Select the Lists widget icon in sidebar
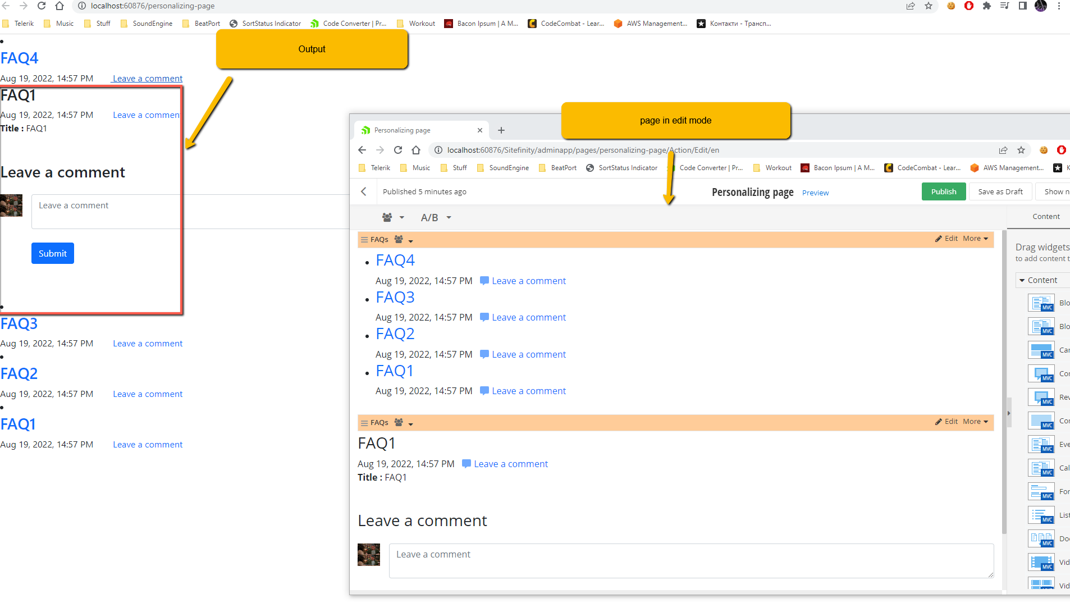Screen dimensions: 1070x612 coord(1041,515)
